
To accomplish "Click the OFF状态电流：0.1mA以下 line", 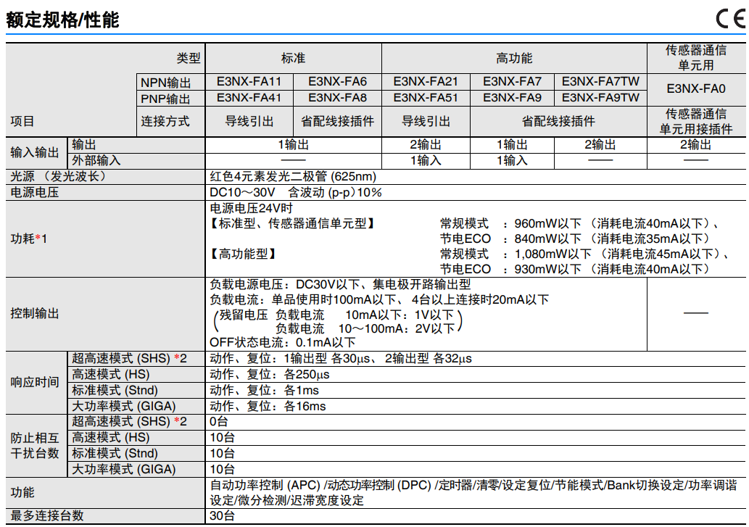I will click(x=283, y=342).
